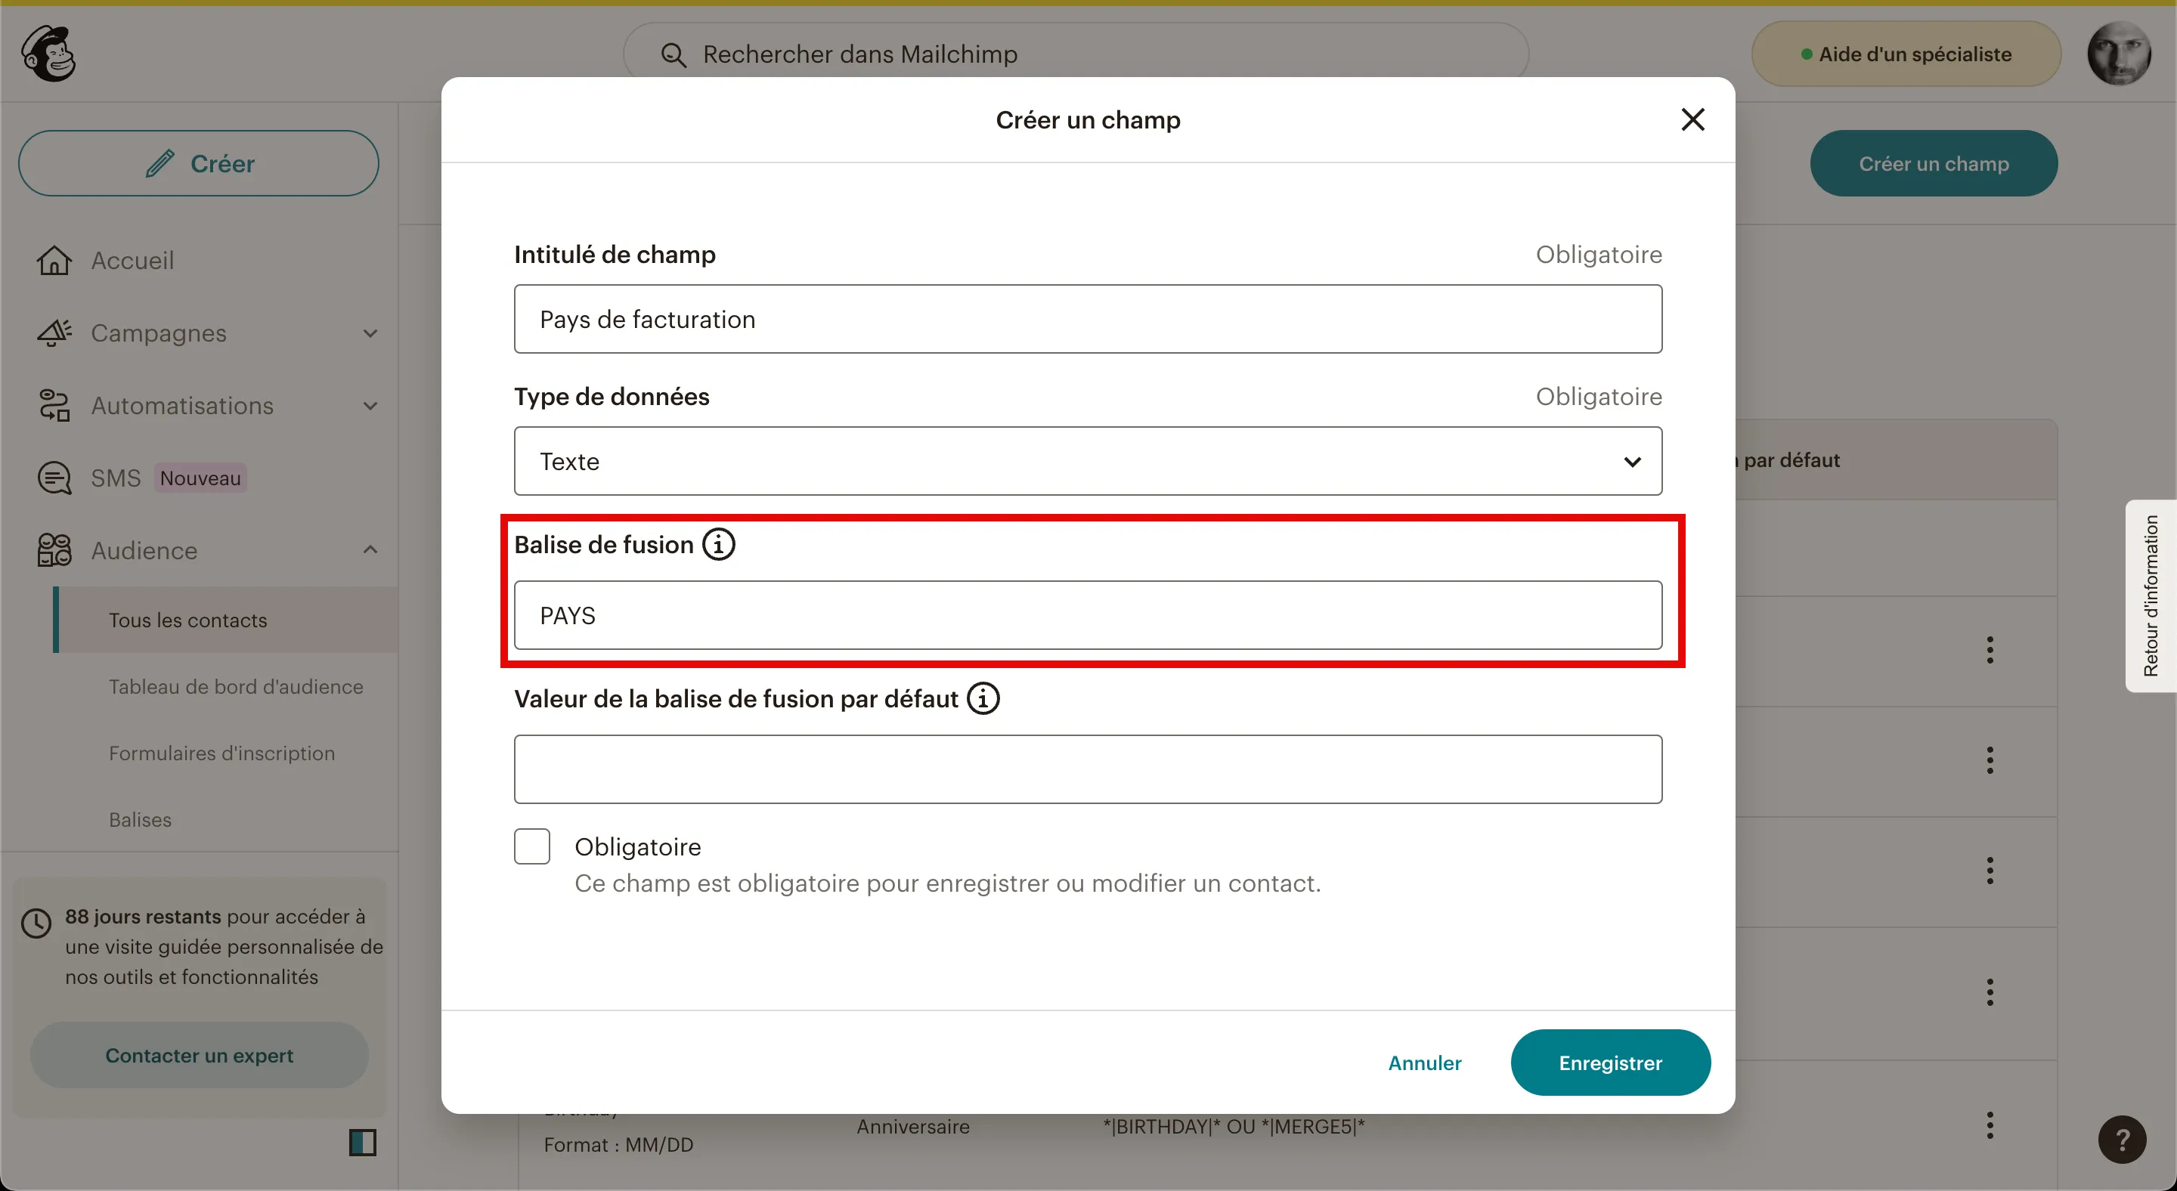Tick the Obligatoire checkbox
The image size is (2177, 1191).
[532, 846]
